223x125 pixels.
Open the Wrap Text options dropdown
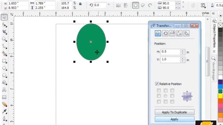(x=203, y=6)
